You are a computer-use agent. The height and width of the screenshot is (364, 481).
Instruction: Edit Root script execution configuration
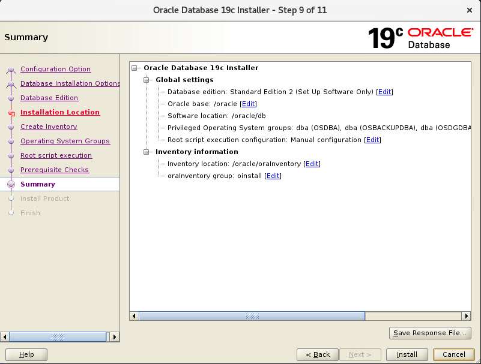click(x=373, y=140)
